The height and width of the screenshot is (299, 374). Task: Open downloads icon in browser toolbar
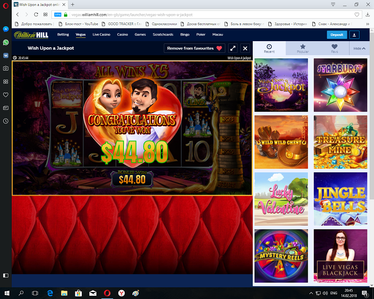coord(367,14)
